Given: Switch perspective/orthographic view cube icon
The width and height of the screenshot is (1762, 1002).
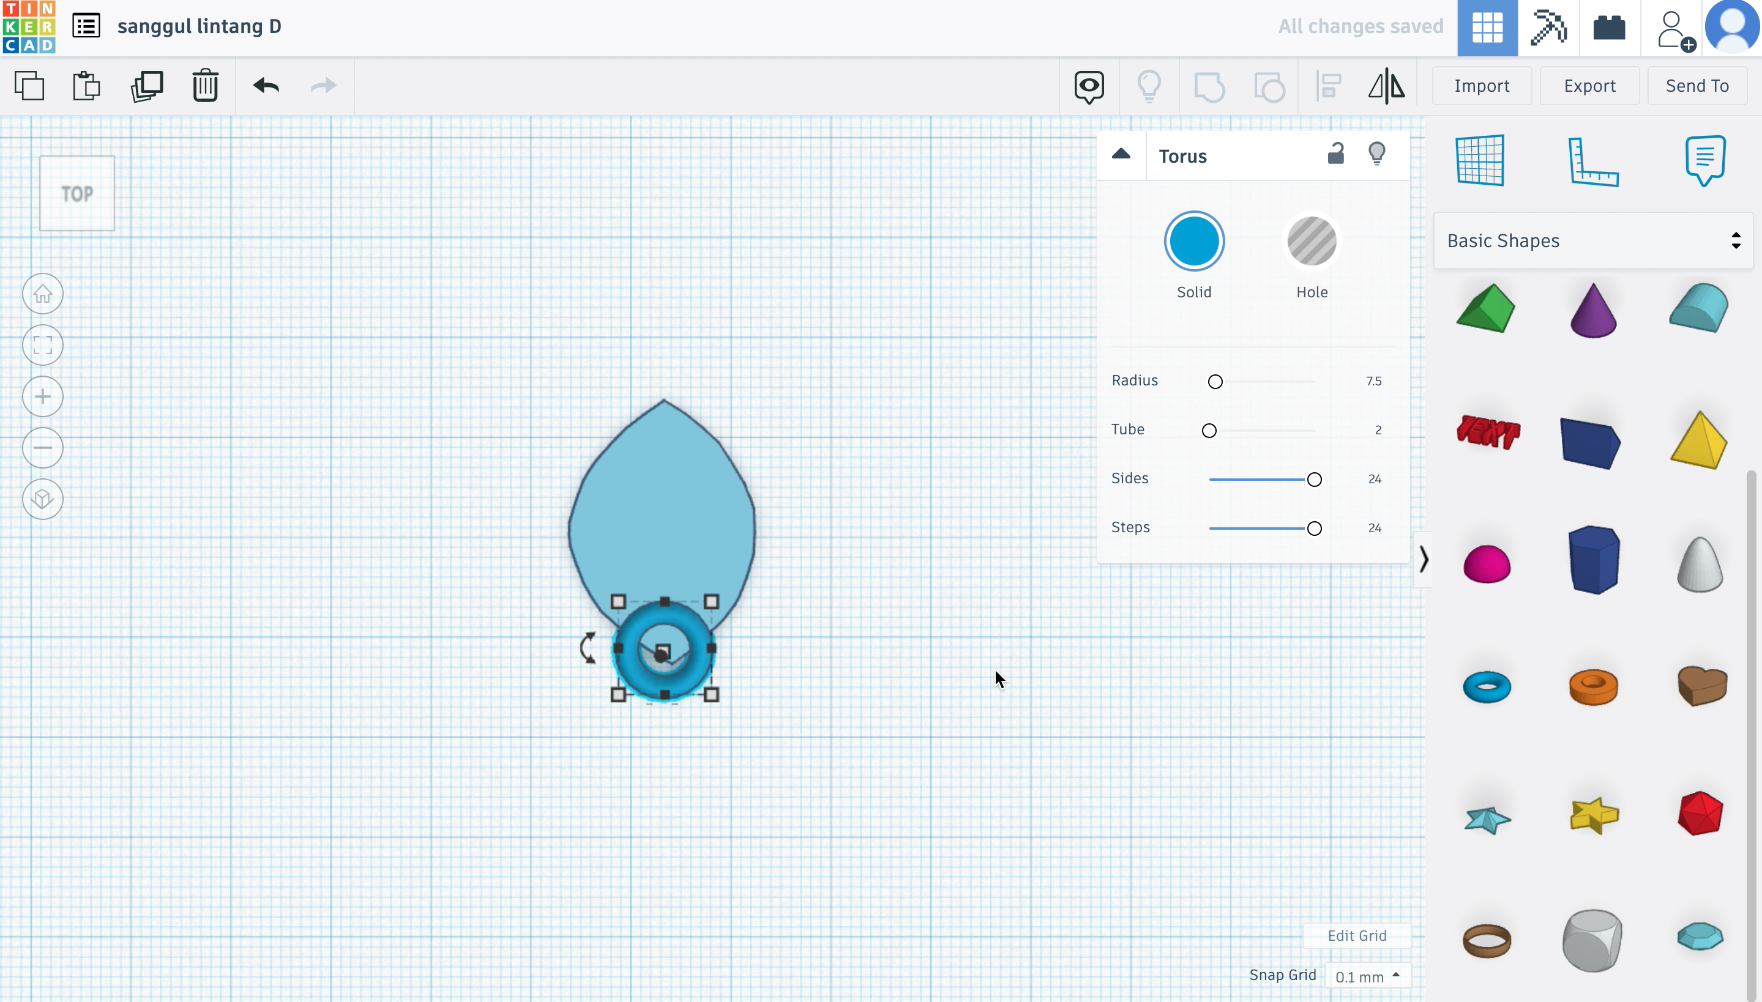Looking at the screenshot, I should [x=43, y=499].
